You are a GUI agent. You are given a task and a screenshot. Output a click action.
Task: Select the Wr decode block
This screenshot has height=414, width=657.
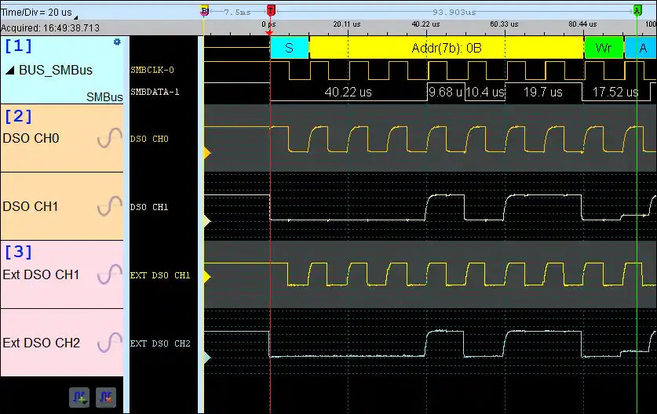coord(604,48)
